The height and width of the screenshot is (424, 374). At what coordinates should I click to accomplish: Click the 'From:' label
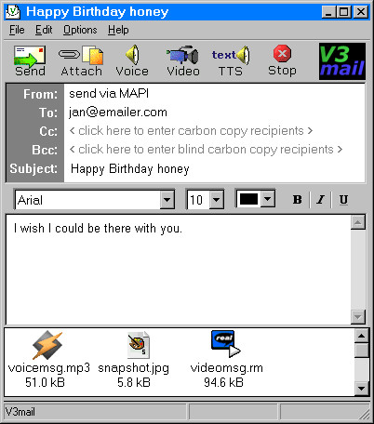tap(40, 94)
